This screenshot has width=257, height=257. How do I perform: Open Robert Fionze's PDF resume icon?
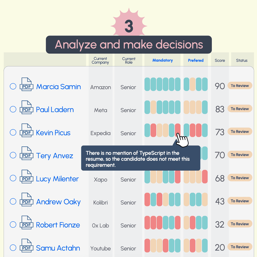(27, 223)
